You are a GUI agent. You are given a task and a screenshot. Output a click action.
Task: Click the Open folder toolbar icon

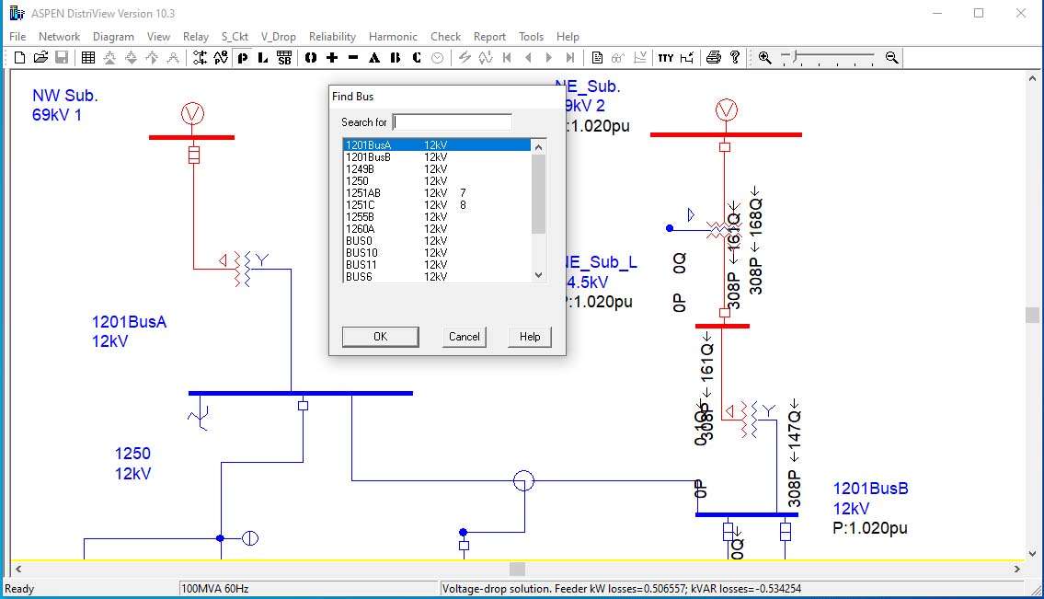click(40, 57)
